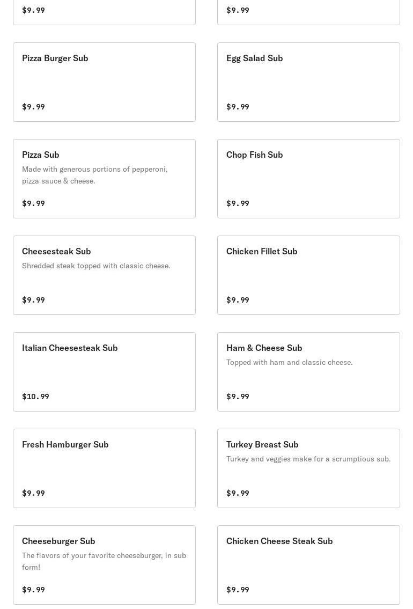Choose the Chicken Cheese Steak Sub

(308, 565)
